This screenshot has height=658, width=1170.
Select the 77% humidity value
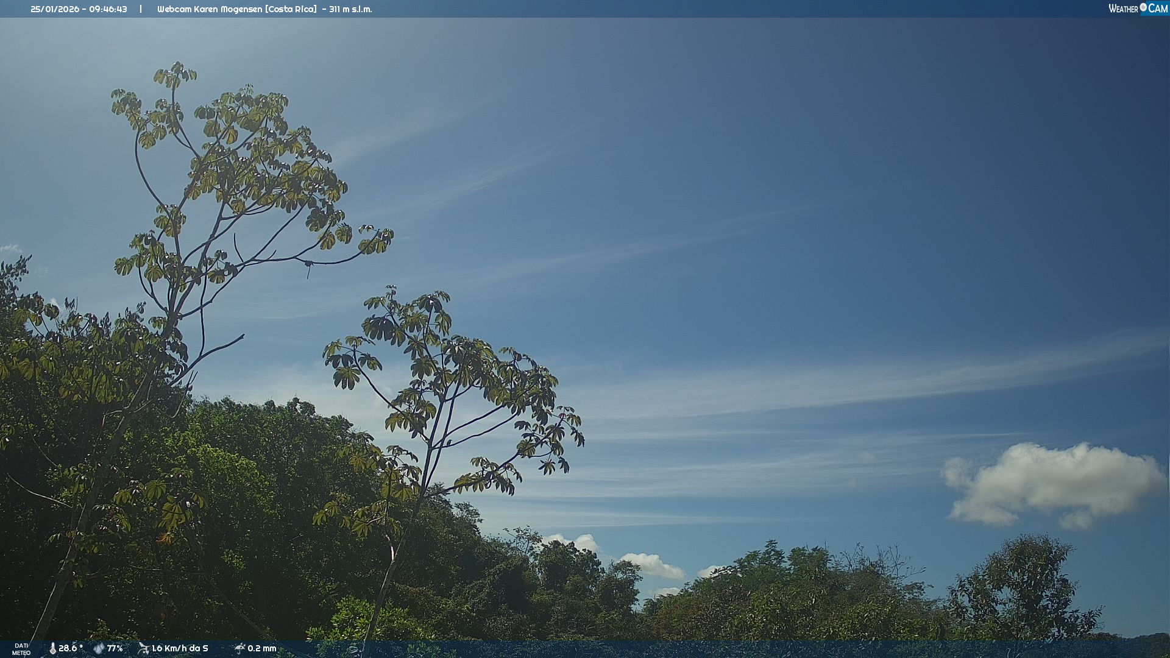click(115, 648)
